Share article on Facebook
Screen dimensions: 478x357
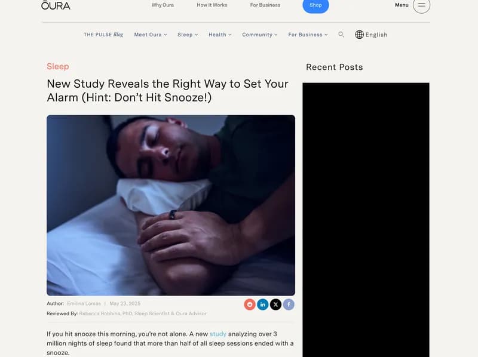[x=289, y=304]
